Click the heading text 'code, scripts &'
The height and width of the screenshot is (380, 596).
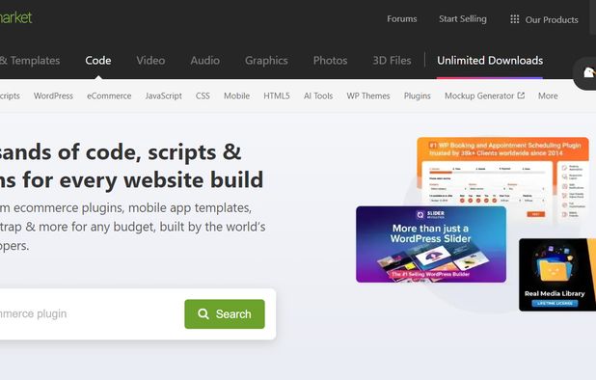click(163, 152)
